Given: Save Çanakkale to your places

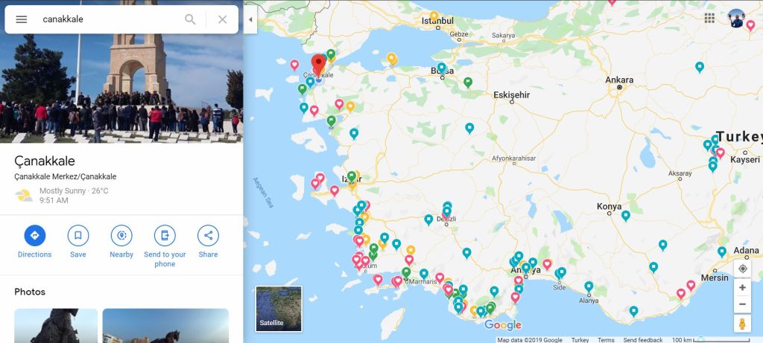Looking at the screenshot, I should point(78,237).
